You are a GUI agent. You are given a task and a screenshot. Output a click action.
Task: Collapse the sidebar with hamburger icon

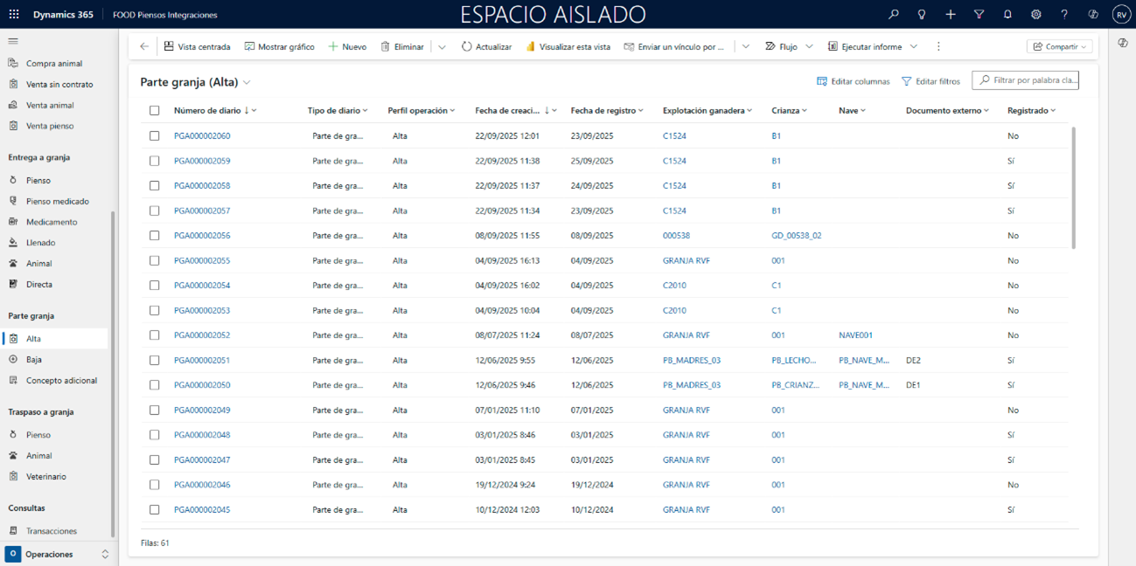point(13,41)
